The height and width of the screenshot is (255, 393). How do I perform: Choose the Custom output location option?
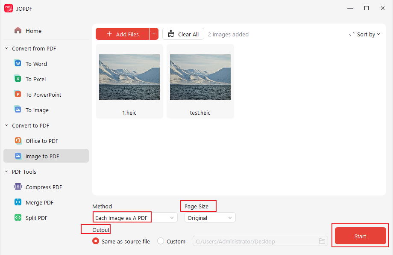coord(161,241)
